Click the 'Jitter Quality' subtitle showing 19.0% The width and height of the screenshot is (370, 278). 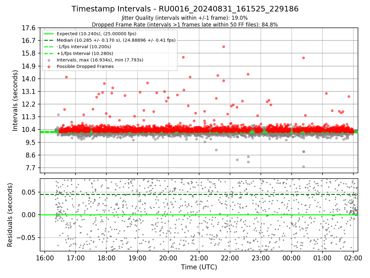tap(185, 18)
